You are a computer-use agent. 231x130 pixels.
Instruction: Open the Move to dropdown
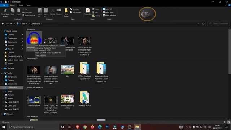coord(40,13)
